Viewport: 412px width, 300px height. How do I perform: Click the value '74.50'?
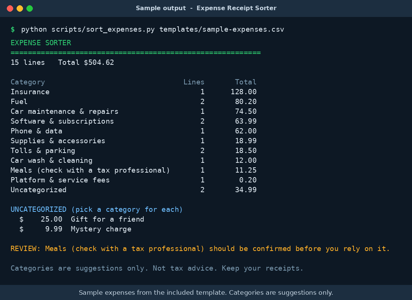pyautogui.click(x=246, y=112)
